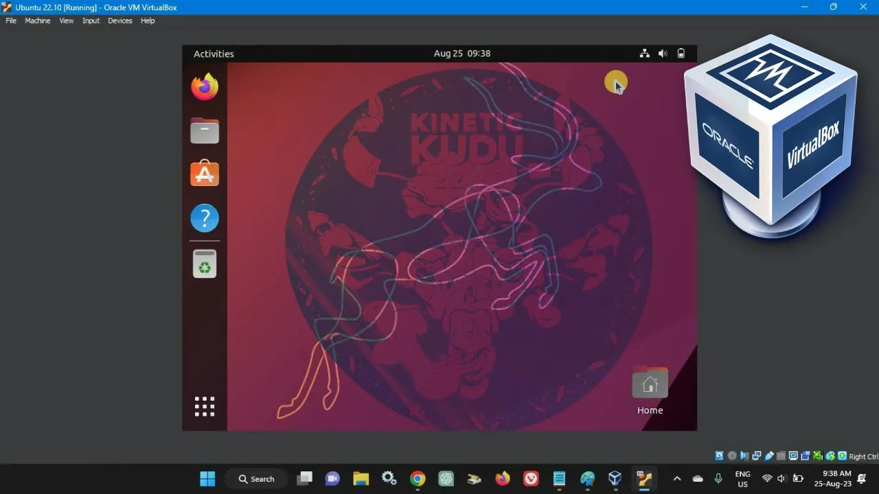Image resolution: width=879 pixels, height=494 pixels.
Task: Open the Help menu
Action: point(148,21)
